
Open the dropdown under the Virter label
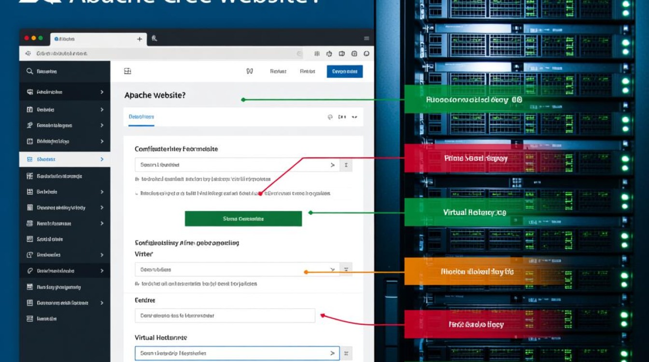pos(237,269)
